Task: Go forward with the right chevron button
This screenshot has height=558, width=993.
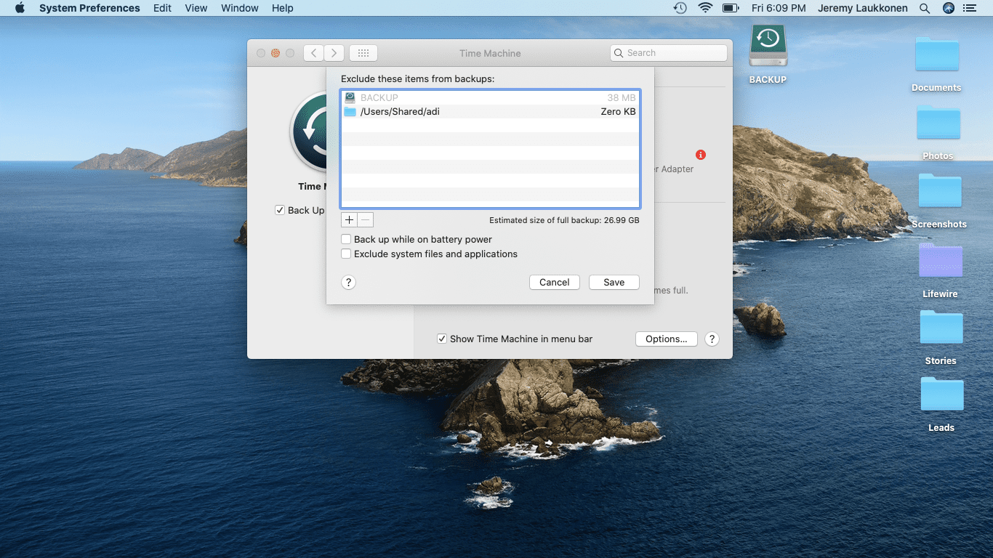Action: click(x=334, y=53)
